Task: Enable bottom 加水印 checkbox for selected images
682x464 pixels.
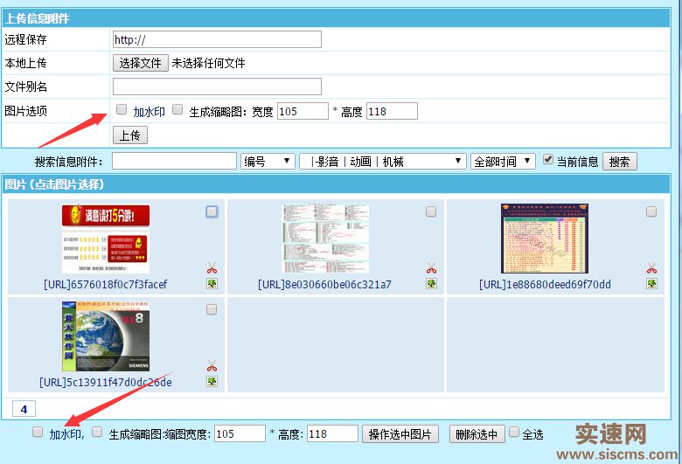Action: [x=38, y=432]
